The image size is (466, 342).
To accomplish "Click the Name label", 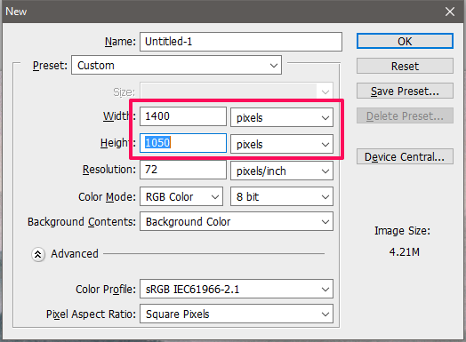I will [x=120, y=42].
